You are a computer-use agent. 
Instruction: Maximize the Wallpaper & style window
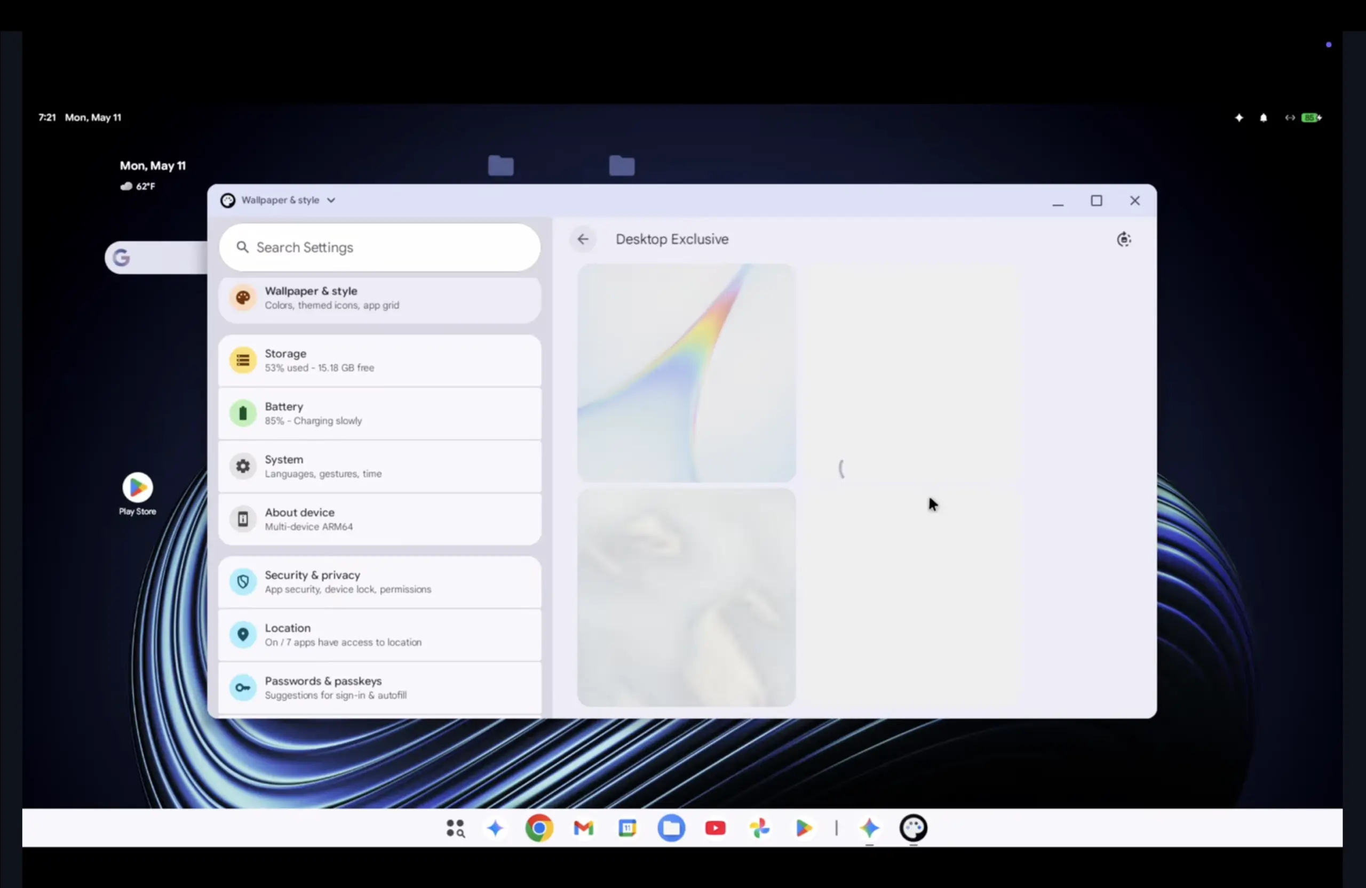(1096, 201)
